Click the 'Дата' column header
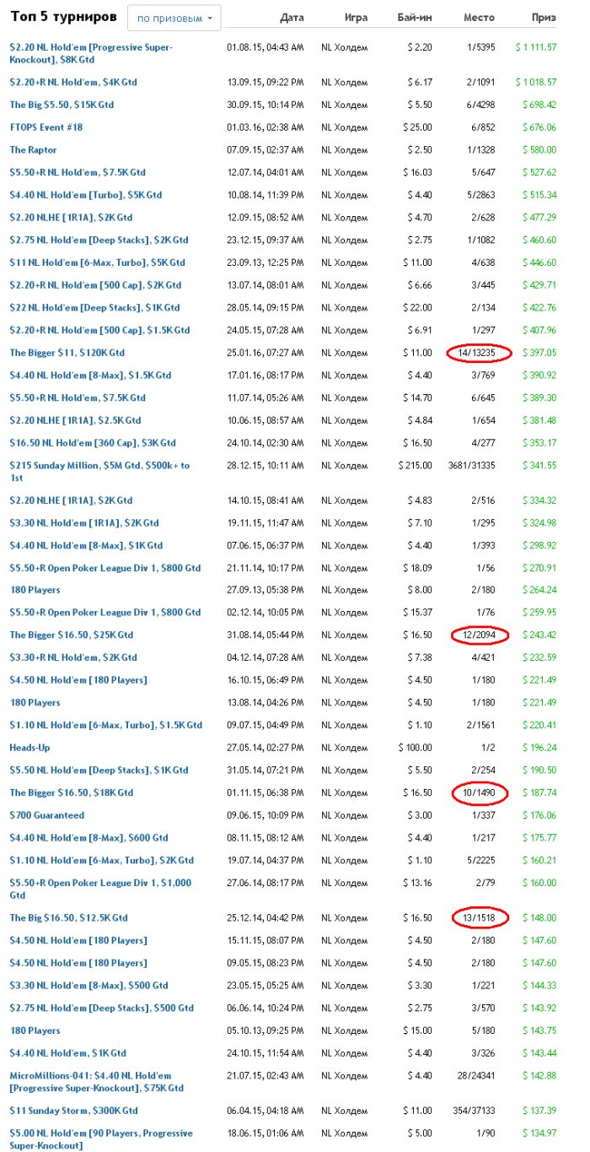This screenshot has width=590, height=1152. coord(292,18)
